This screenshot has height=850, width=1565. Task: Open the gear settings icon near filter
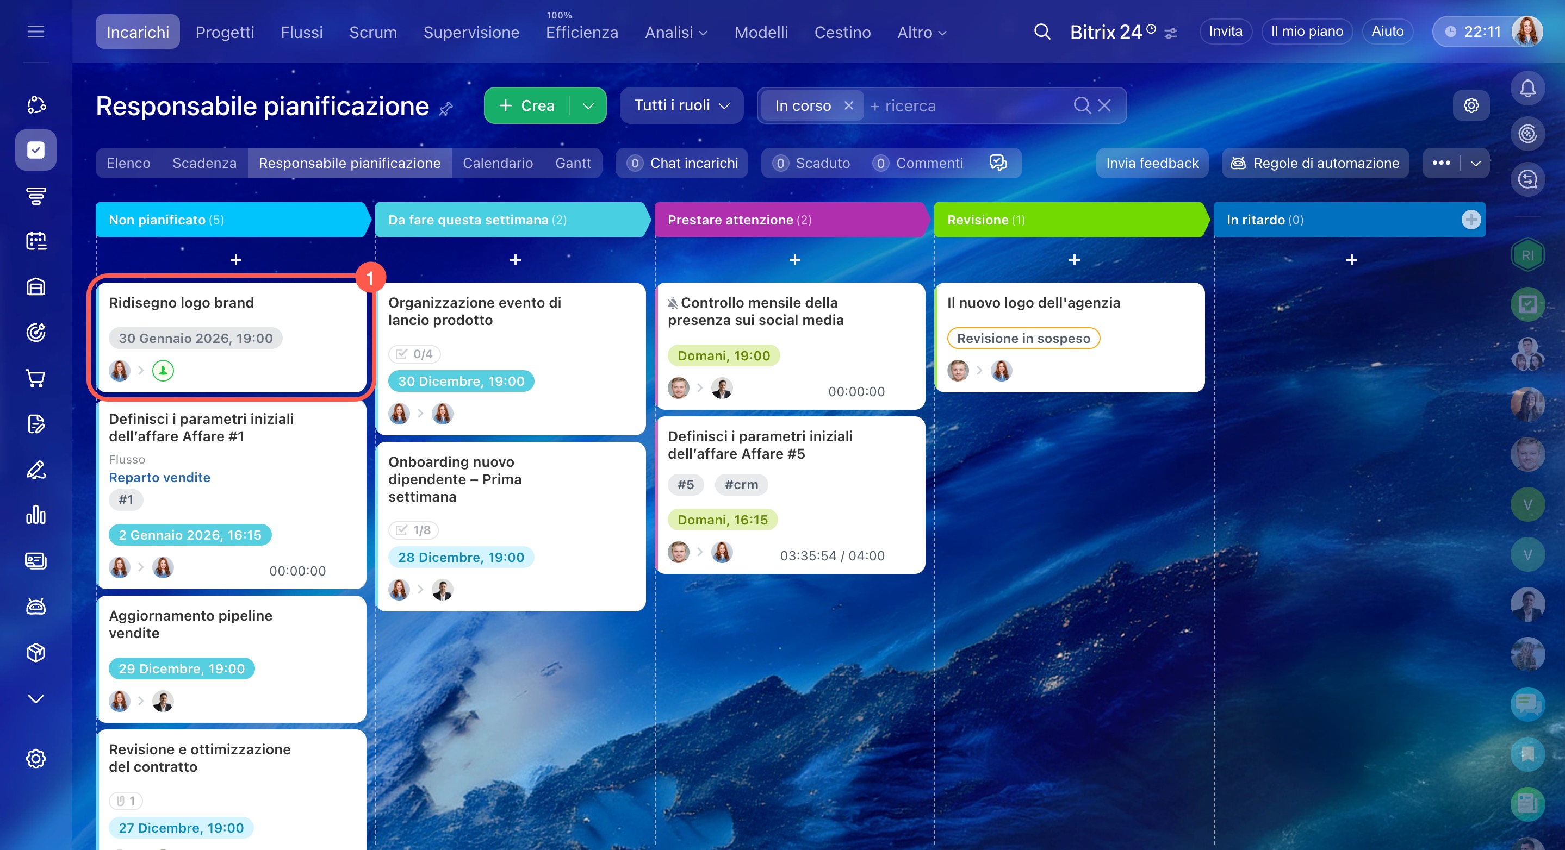point(1471,105)
